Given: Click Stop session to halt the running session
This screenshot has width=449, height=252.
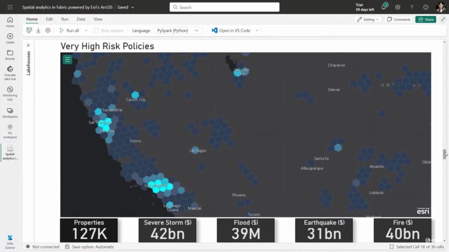Looking at the screenshot, I should (x=109, y=30).
